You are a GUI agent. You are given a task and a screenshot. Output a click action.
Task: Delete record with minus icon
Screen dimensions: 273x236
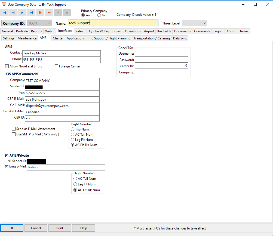[49, 13]
